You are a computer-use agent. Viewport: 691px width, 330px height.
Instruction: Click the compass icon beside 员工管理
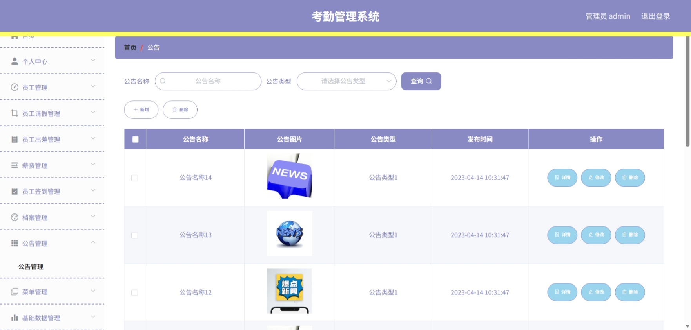(15, 87)
